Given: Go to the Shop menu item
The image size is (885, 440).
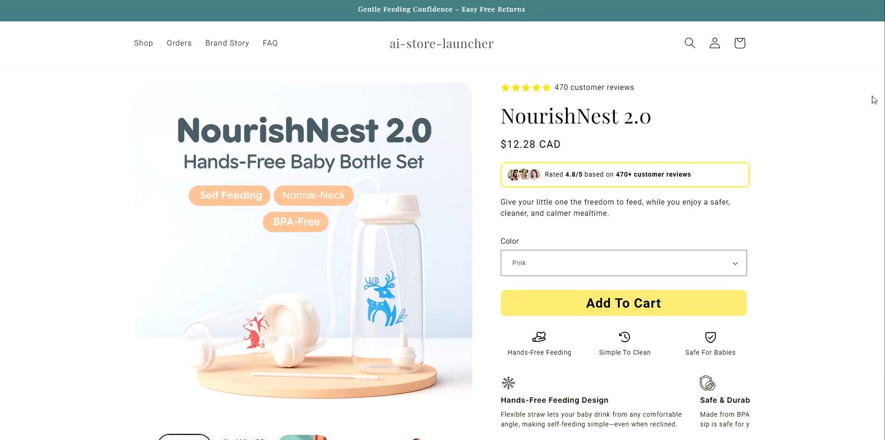Looking at the screenshot, I should (144, 43).
